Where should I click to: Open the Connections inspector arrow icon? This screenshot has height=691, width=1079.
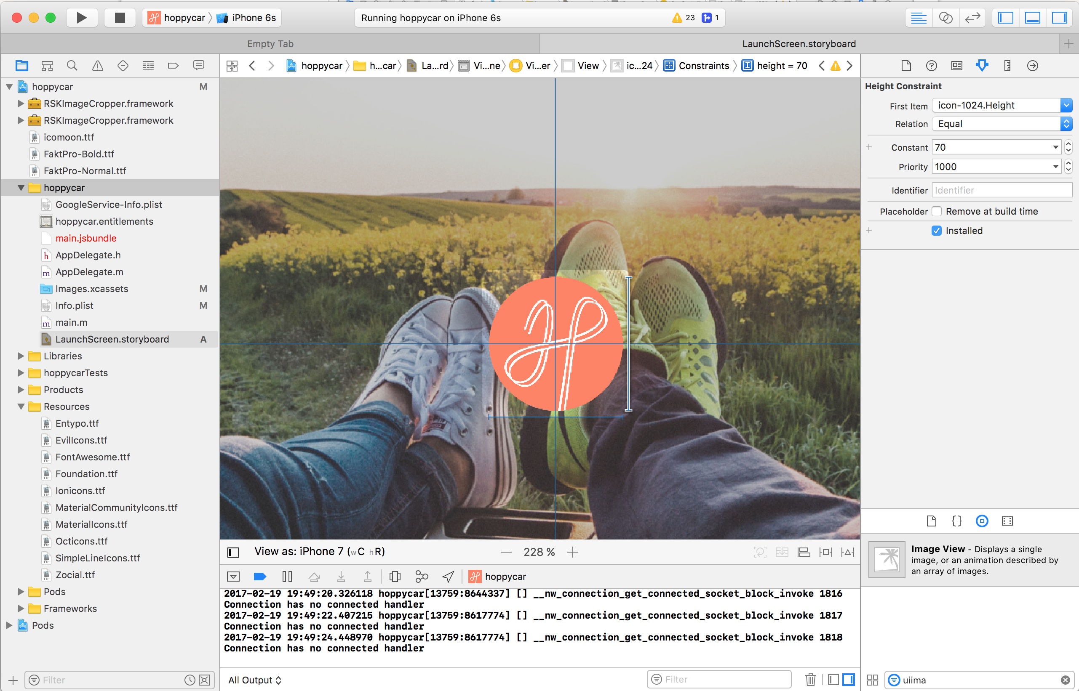pos(1032,66)
